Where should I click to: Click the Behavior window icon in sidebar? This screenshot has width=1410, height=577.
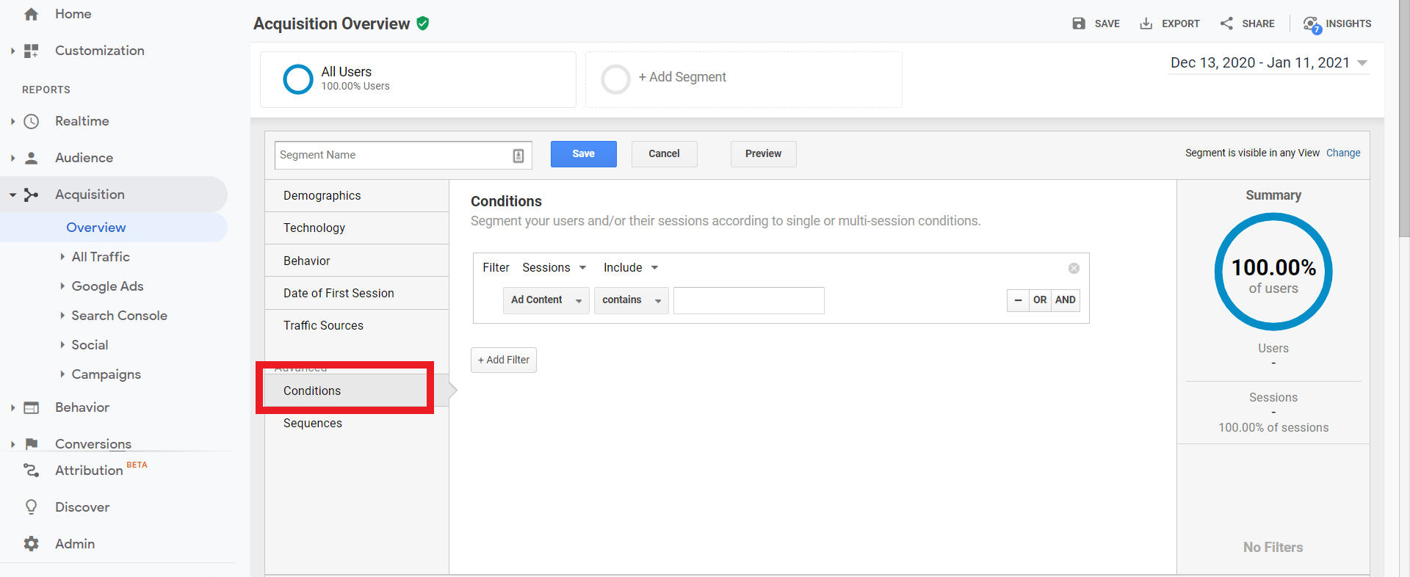pos(31,407)
